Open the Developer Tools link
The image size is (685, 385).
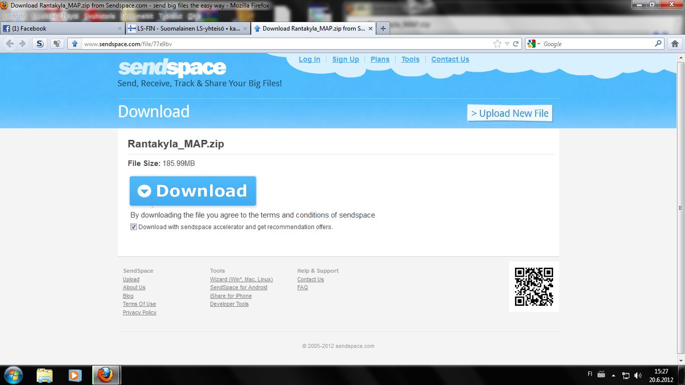tap(229, 304)
